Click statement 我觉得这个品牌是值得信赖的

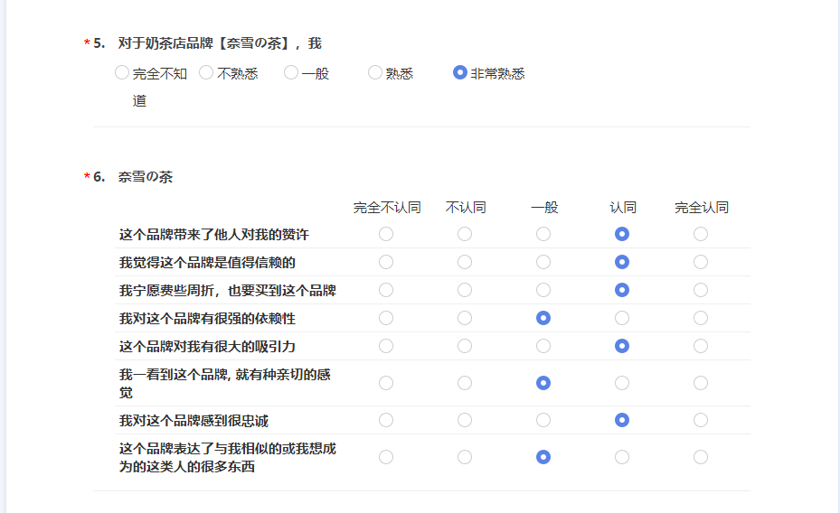click(207, 263)
